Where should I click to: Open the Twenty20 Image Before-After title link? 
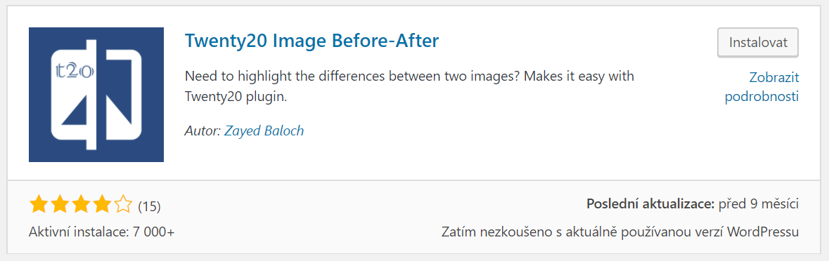pos(312,41)
